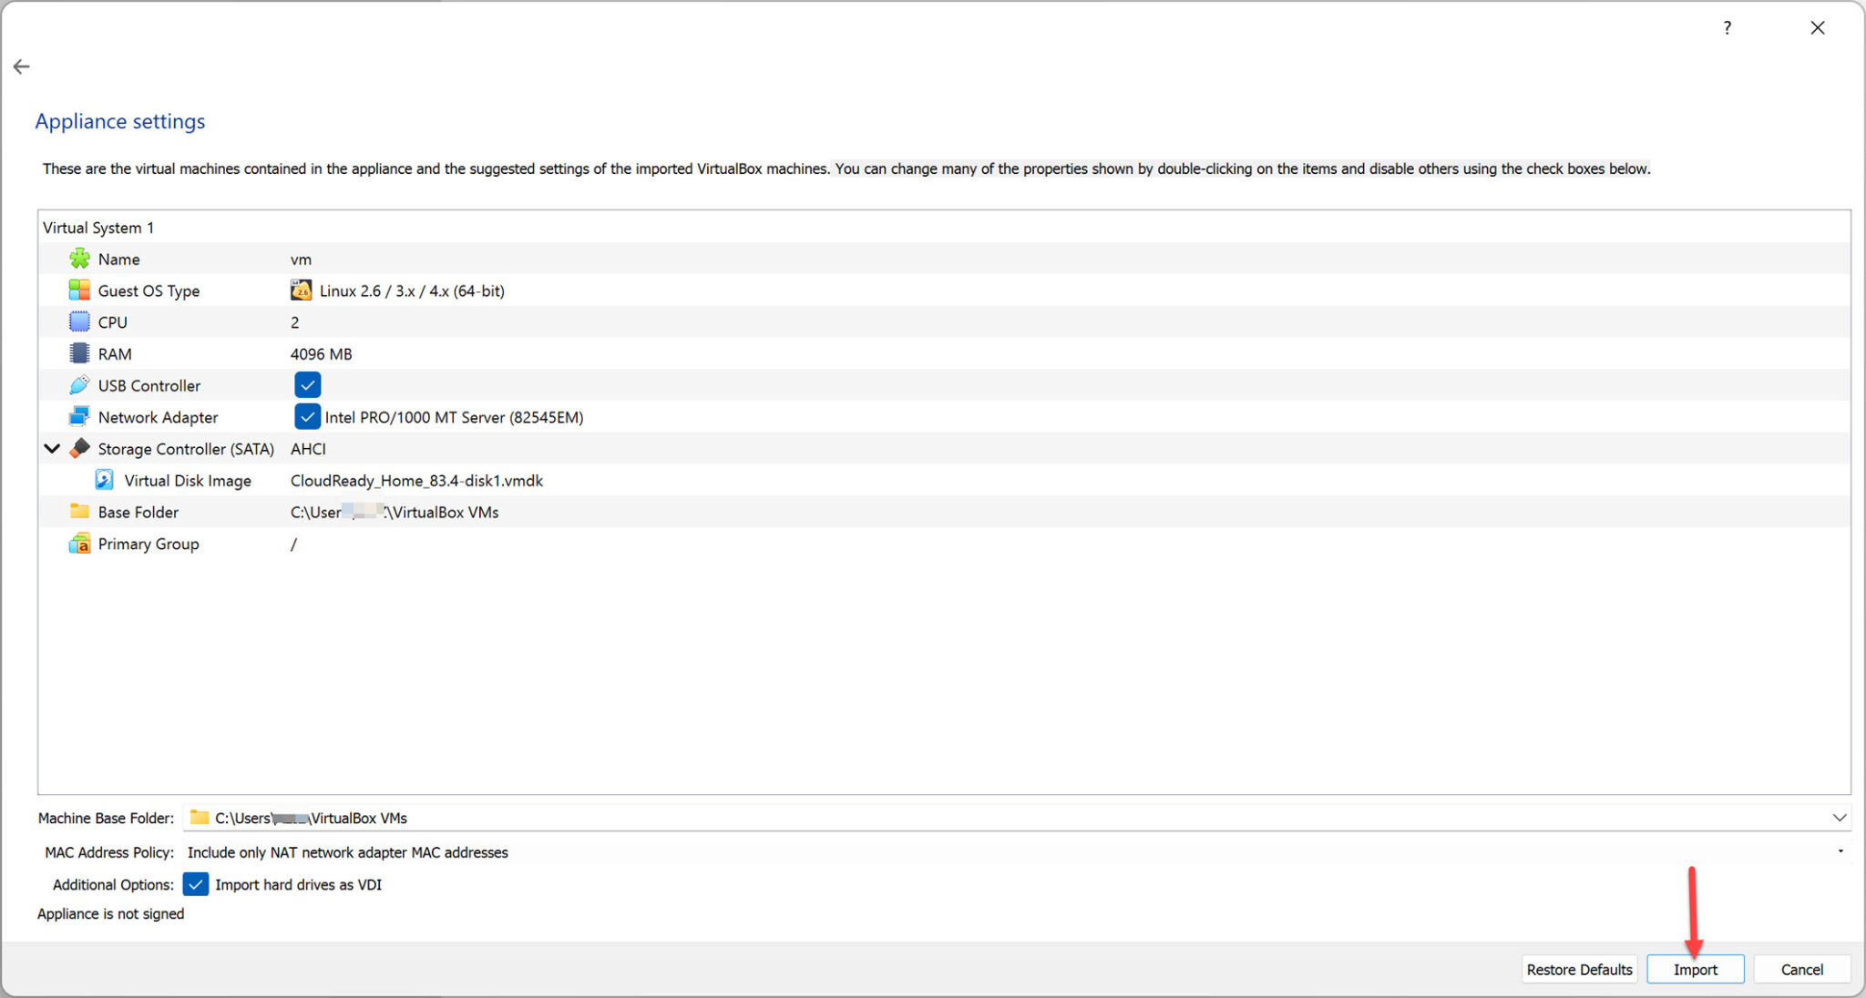
Task: Click the green Name row icon
Action: tap(79, 260)
